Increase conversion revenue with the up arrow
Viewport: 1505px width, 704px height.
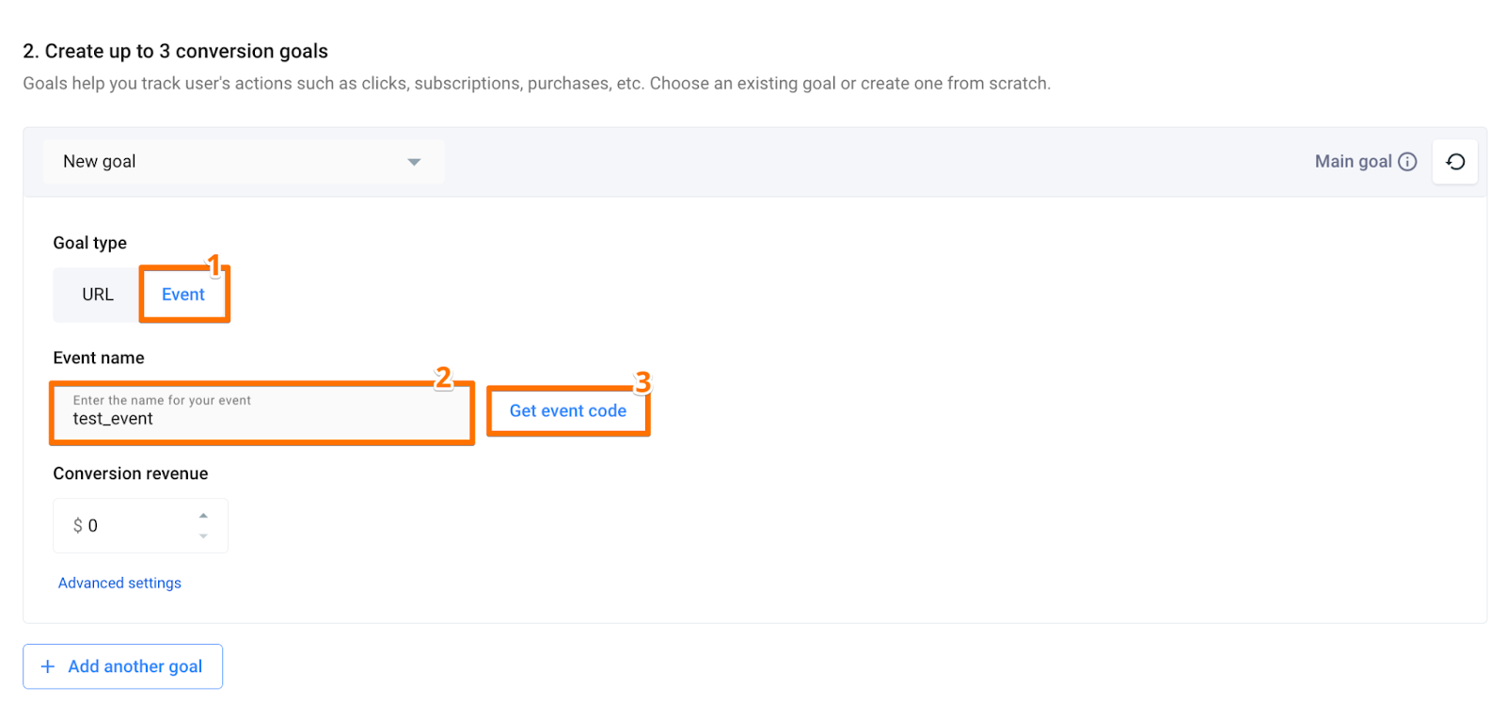[203, 516]
